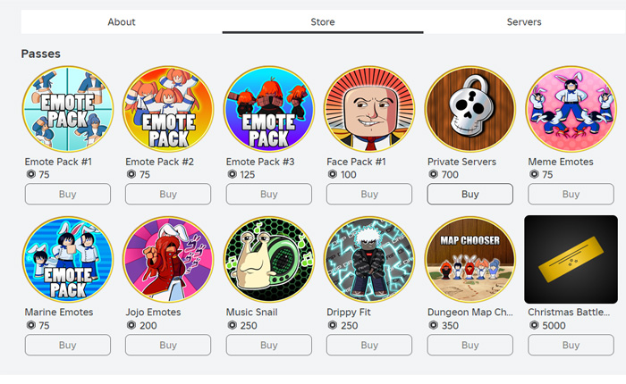Select the Jojo Emotes pass icon
The width and height of the screenshot is (626, 384).
pos(168,261)
